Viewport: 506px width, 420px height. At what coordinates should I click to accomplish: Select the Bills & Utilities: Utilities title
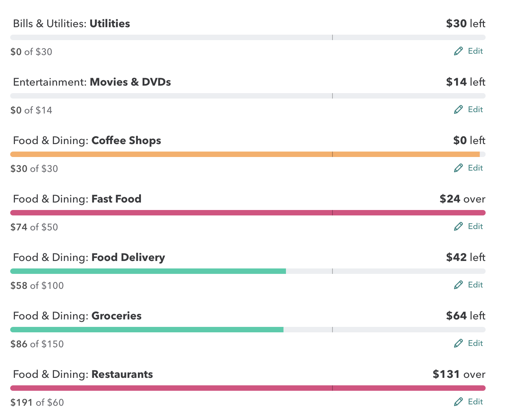click(72, 23)
